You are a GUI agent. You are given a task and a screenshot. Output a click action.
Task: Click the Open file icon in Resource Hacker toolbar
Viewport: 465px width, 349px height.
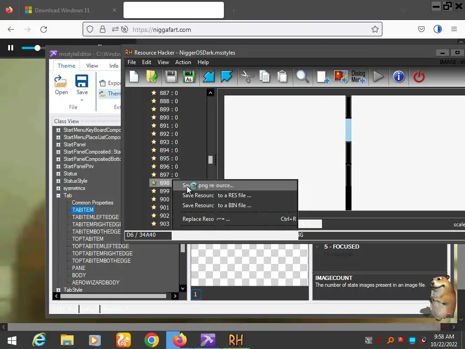pyautogui.click(x=152, y=76)
